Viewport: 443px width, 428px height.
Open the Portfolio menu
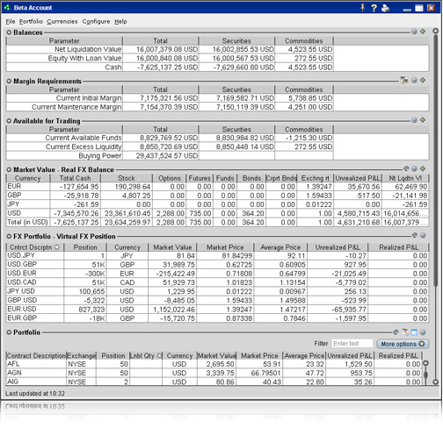tap(31, 21)
